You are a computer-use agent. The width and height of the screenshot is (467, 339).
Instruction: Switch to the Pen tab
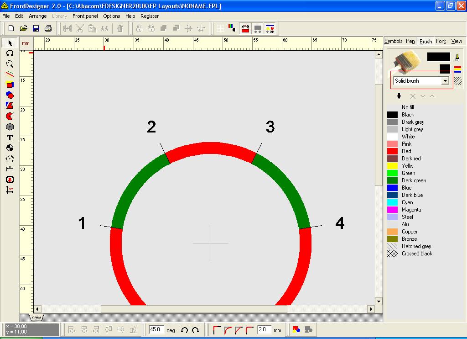410,41
